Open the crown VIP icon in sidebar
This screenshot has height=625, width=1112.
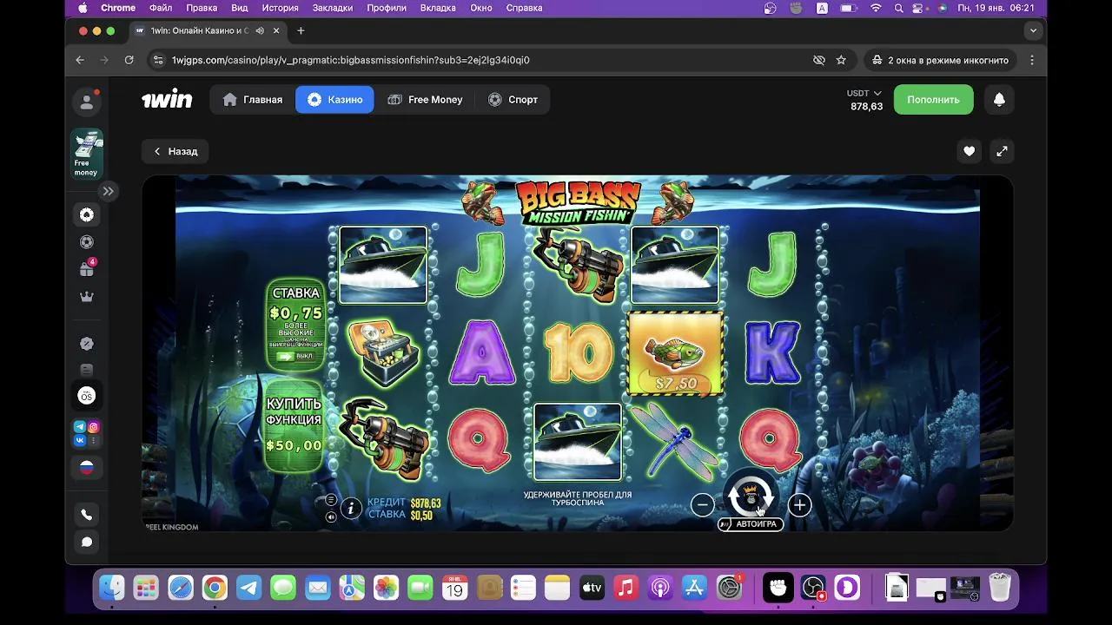click(x=87, y=297)
